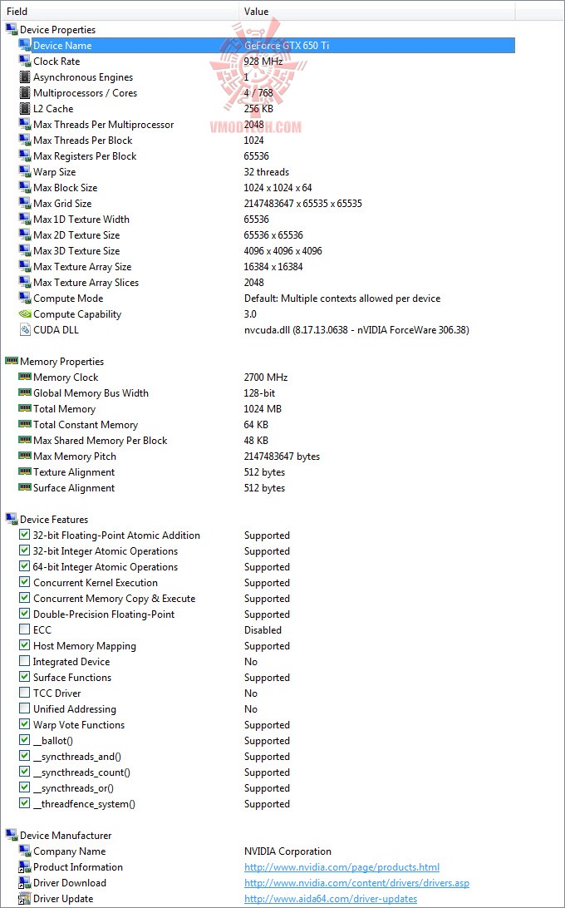Toggle 64-bit Integer Atomic Operations checkbox
The image size is (565, 908).
tap(24, 566)
